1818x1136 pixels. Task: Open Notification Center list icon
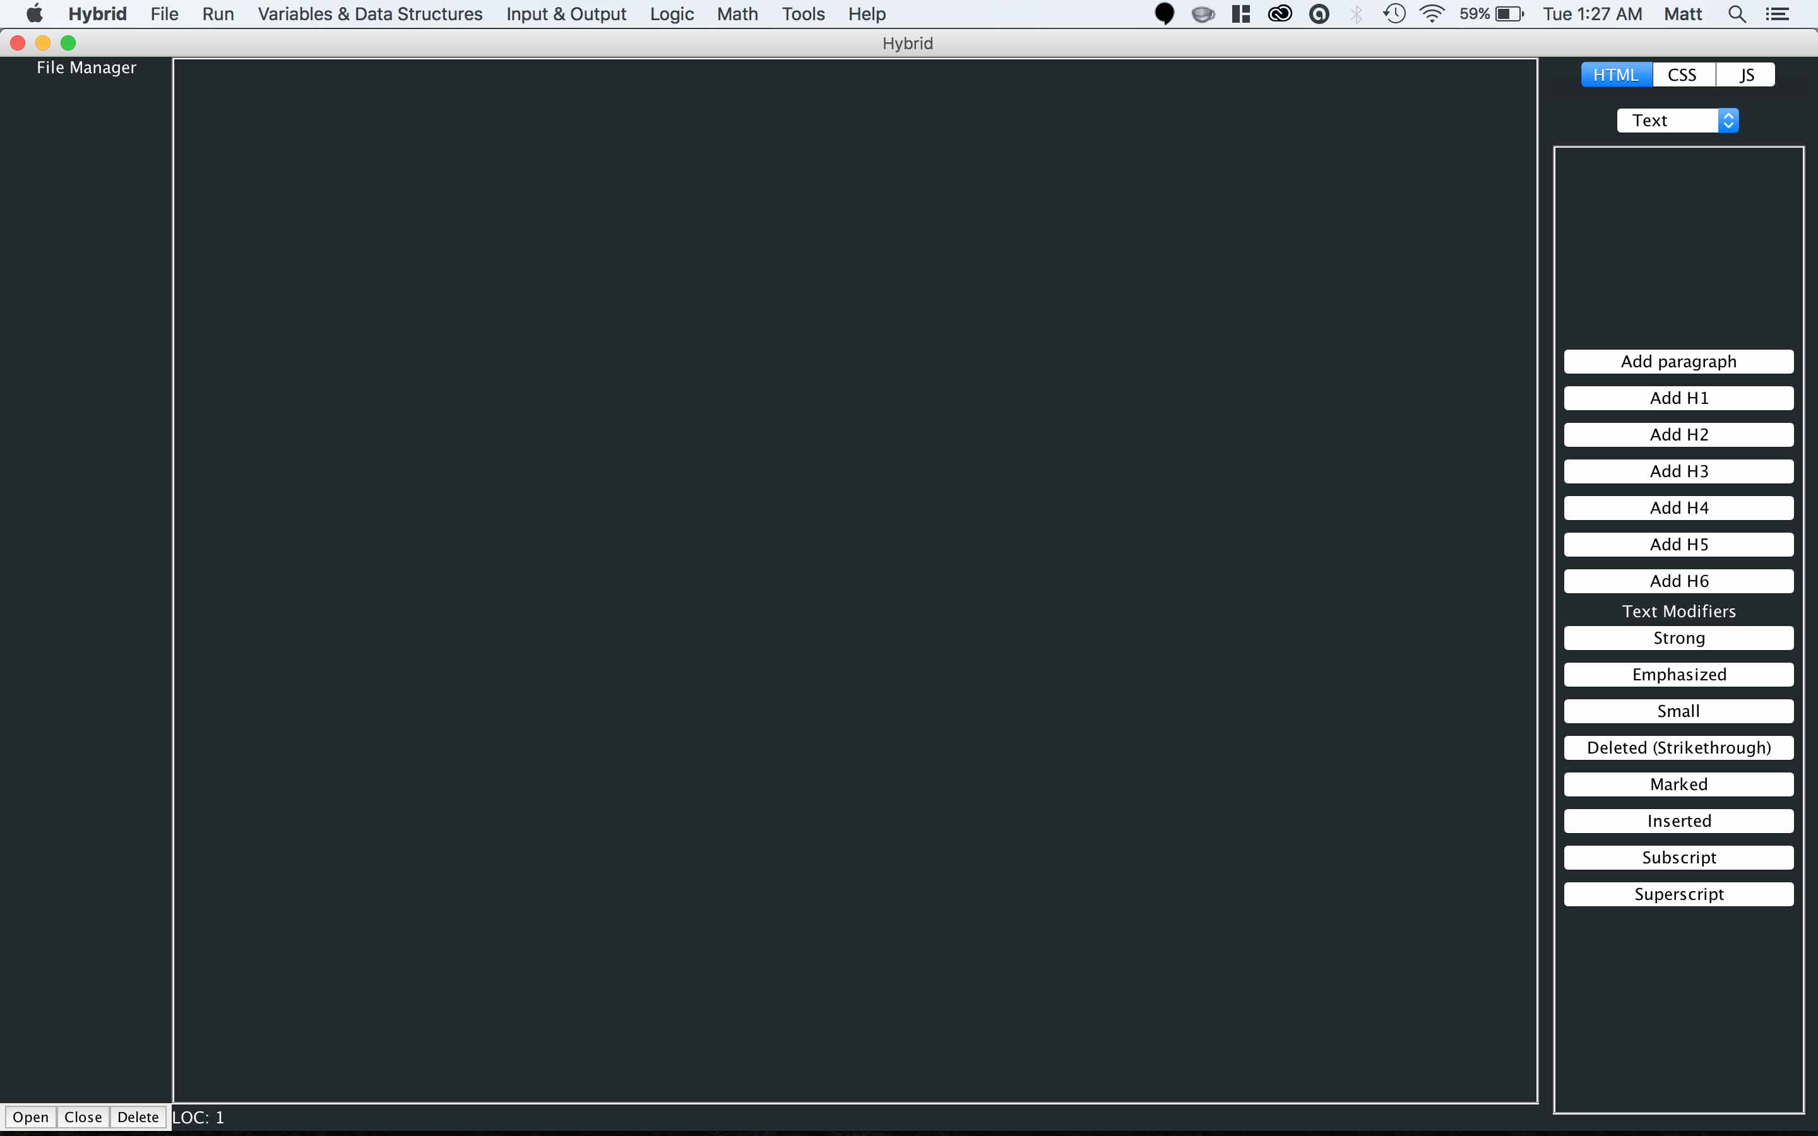[1777, 13]
